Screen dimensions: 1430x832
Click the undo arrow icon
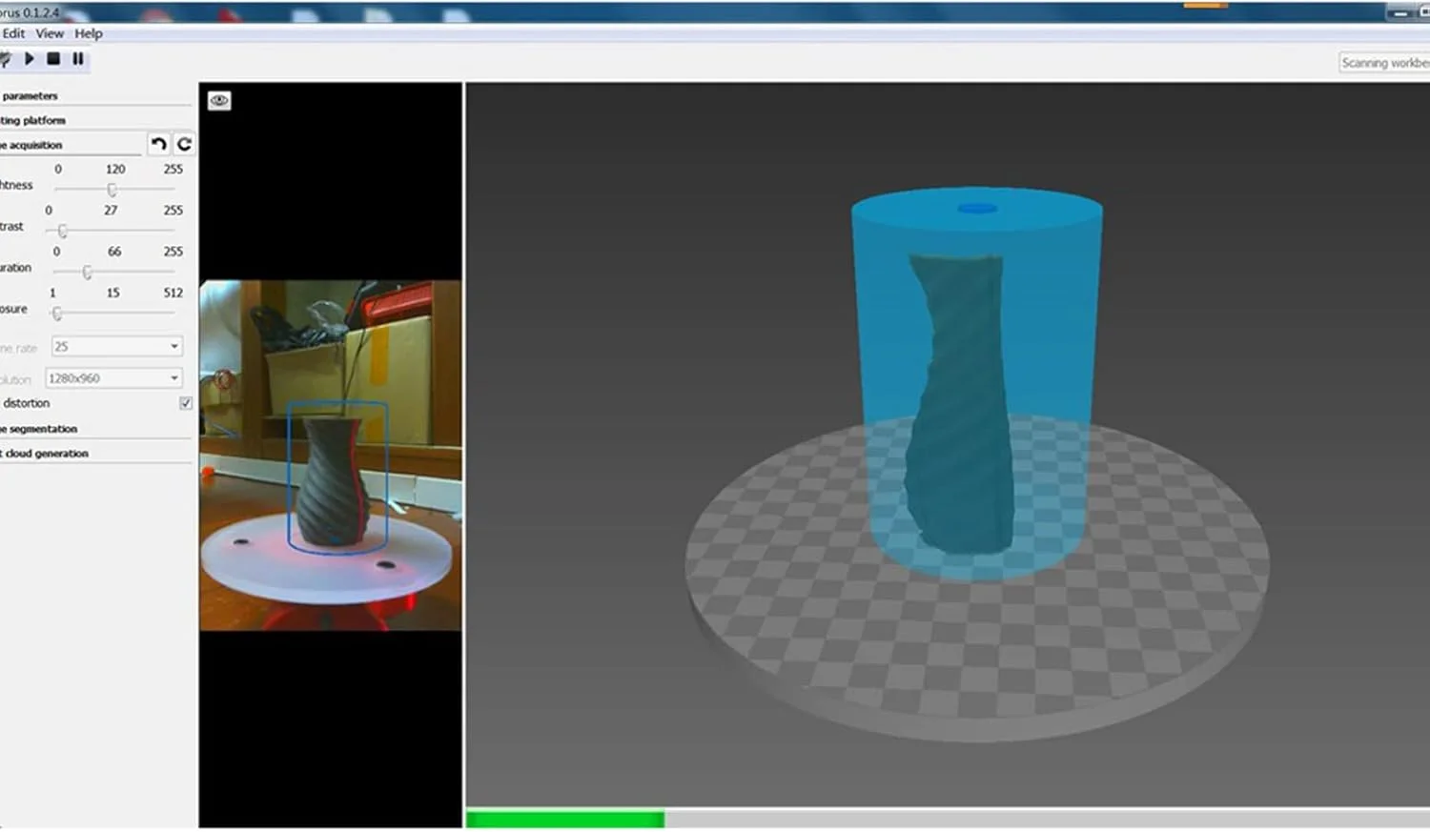[x=158, y=144]
